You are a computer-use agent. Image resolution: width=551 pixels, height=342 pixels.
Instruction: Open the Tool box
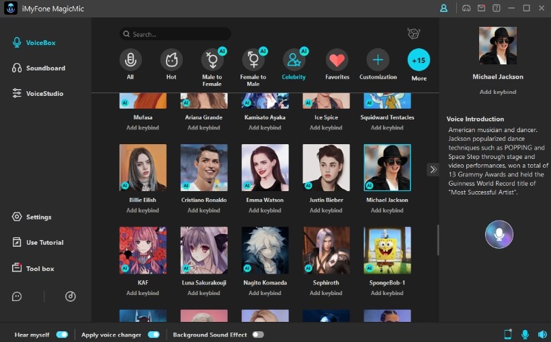33,268
